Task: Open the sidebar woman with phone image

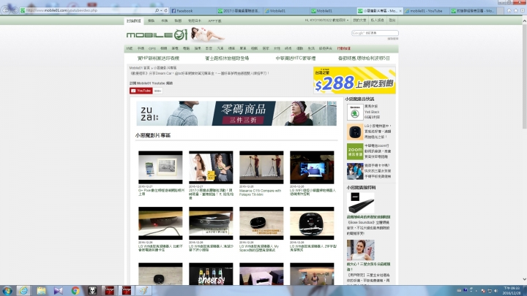Action: pos(361,250)
